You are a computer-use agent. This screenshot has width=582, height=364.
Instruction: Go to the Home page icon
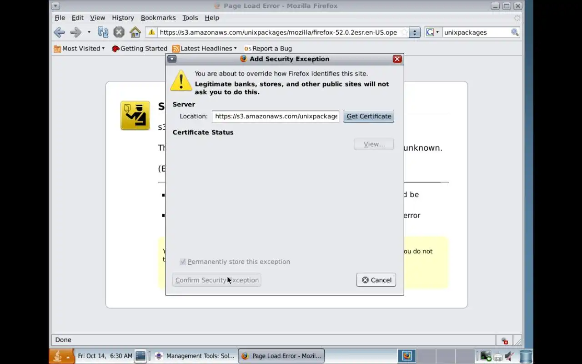tap(135, 32)
